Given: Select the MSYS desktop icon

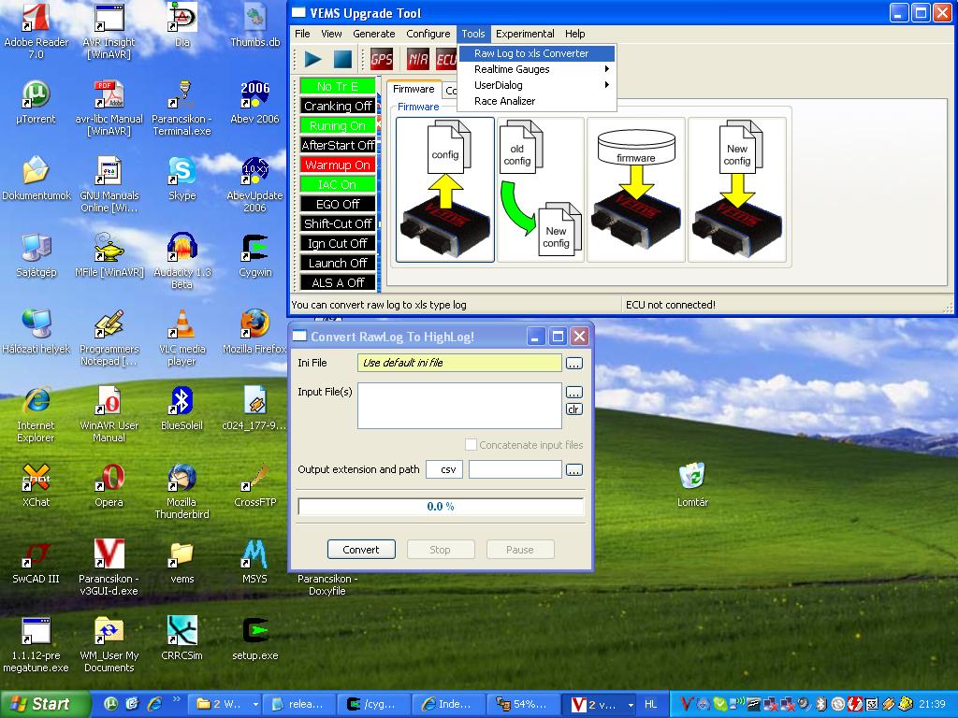Looking at the screenshot, I should pos(254,562).
